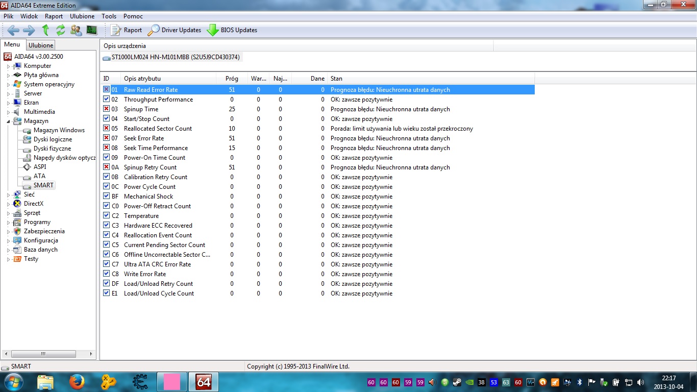Viewport: 697px width, 392px height.
Task: Select the Multimedia speaker icon
Action: tap(17, 112)
